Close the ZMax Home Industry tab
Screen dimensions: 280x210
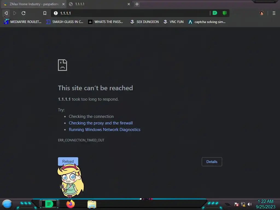point(63,4)
